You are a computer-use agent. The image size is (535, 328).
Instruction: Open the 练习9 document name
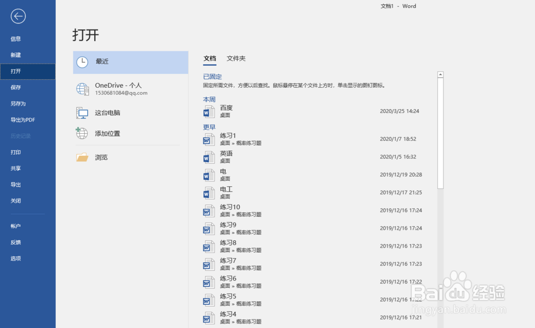click(228, 225)
